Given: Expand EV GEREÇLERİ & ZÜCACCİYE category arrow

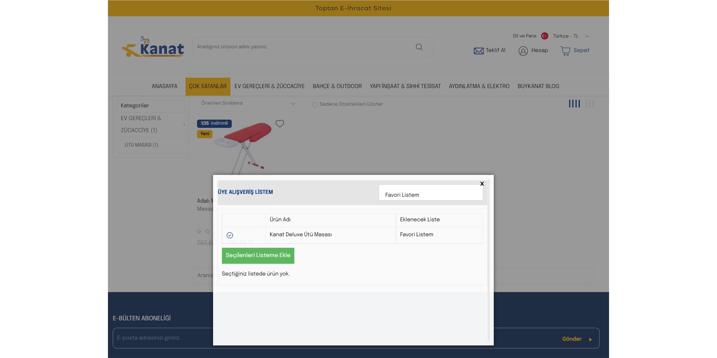Looking at the screenshot, I should [x=184, y=125].
